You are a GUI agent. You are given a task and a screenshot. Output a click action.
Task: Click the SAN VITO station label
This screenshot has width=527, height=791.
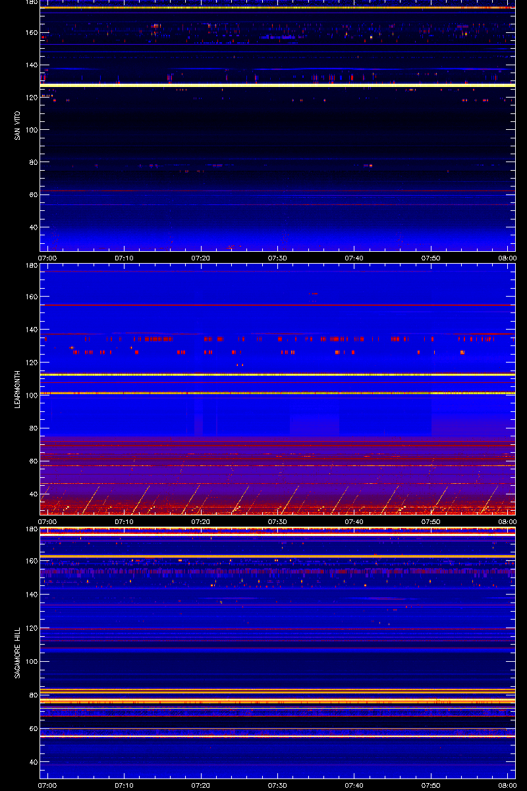click(x=18, y=125)
